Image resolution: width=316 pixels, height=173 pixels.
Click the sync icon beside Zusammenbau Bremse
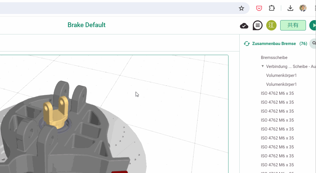(247, 44)
